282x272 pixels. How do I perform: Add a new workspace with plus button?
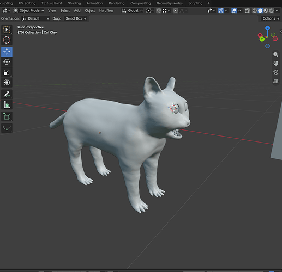(x=208, y=3)
